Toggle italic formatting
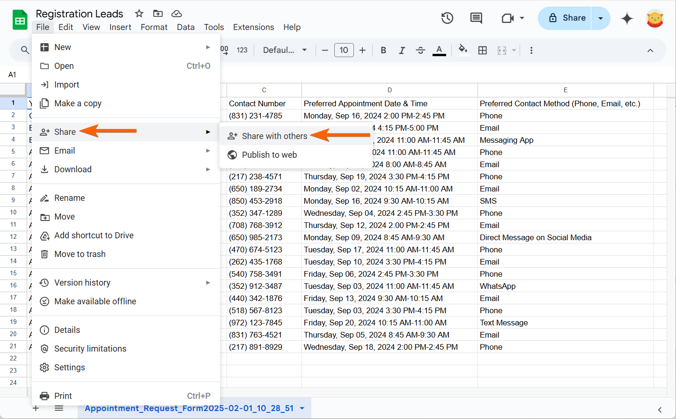676x419 pixels. (x=402, y=50)
